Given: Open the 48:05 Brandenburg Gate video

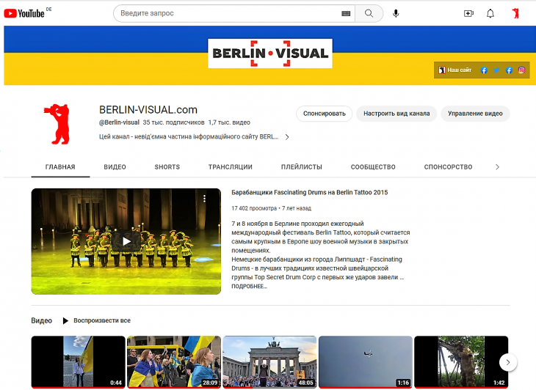Looking at the screenshot, I should pos(269,362).
